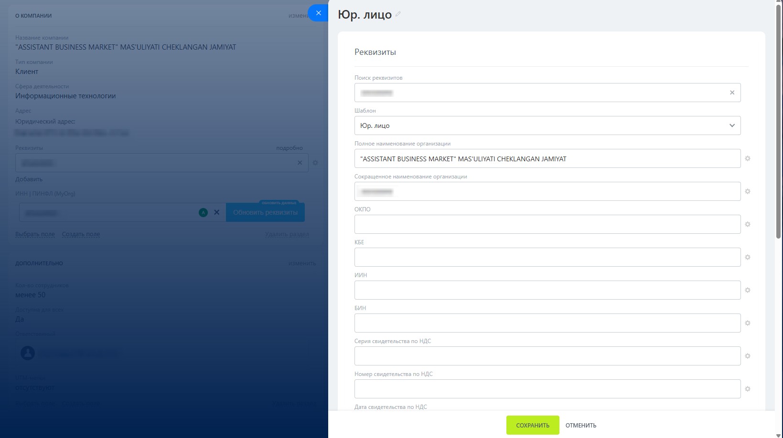Save requisites with СОХРАНИТЬ button
Screen dimensions: 783x438
(533, 425)
